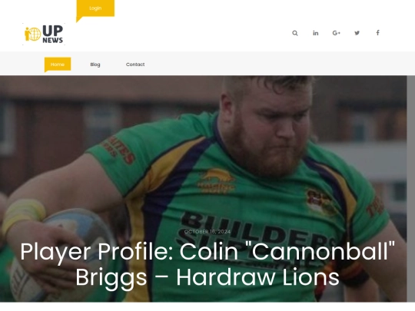Open the Facebook icon in header
The width and height of the screenshot is (415, 311).
pos(377,33)
